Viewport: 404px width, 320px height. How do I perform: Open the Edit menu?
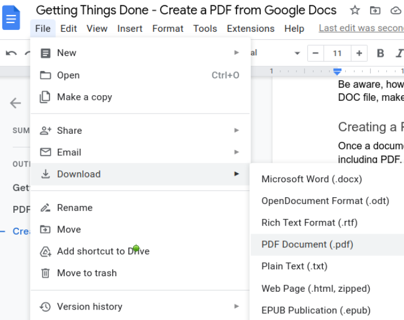pos(68,28)
